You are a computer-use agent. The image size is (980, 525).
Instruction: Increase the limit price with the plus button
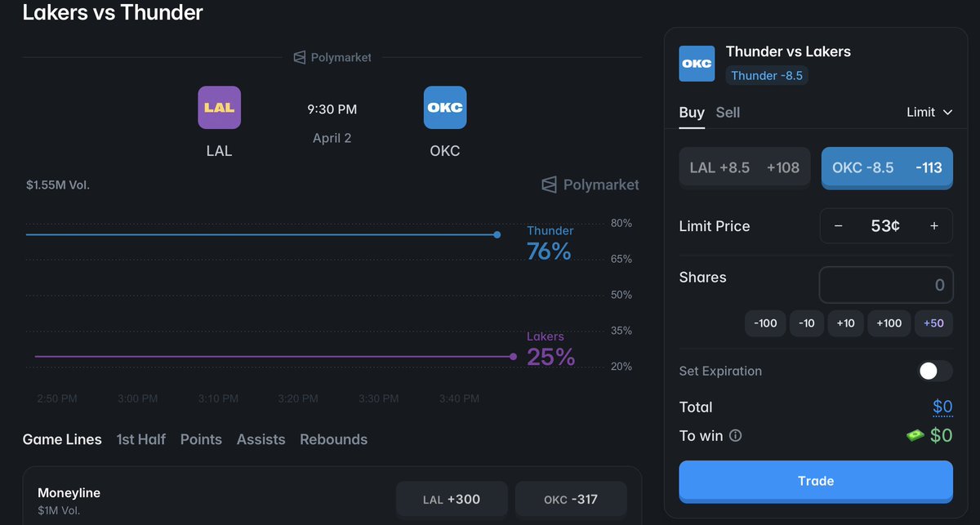[934, 226]
